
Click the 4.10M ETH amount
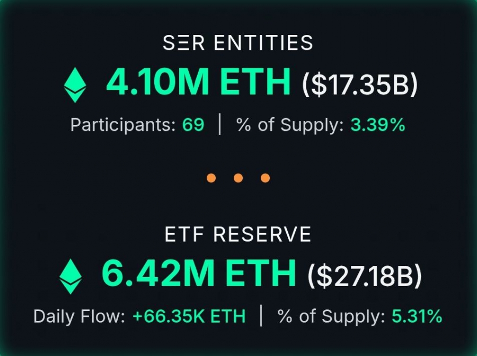[x=199, y=83]
